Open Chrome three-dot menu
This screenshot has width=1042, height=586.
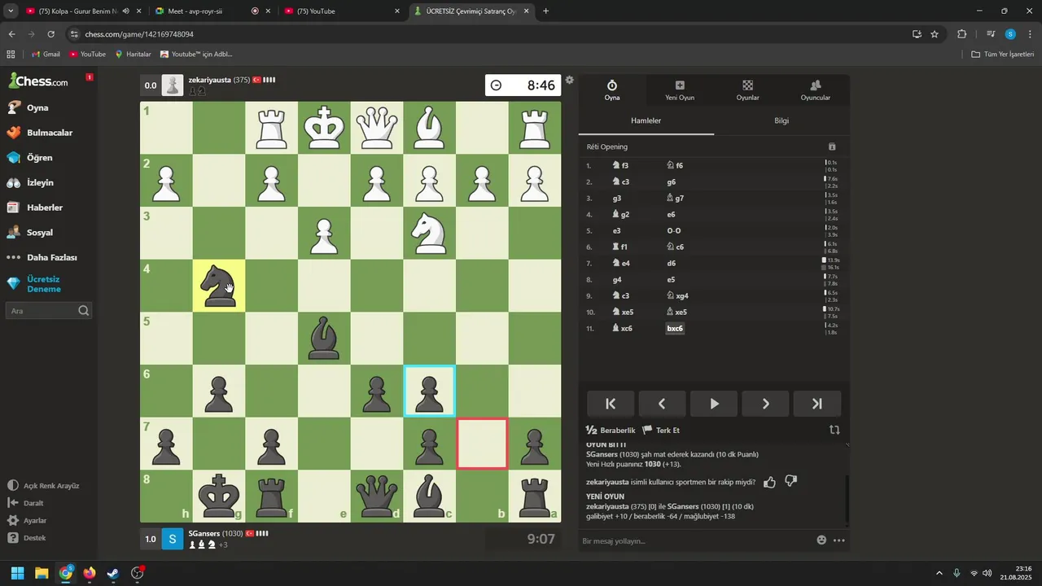click(1029, 34)
